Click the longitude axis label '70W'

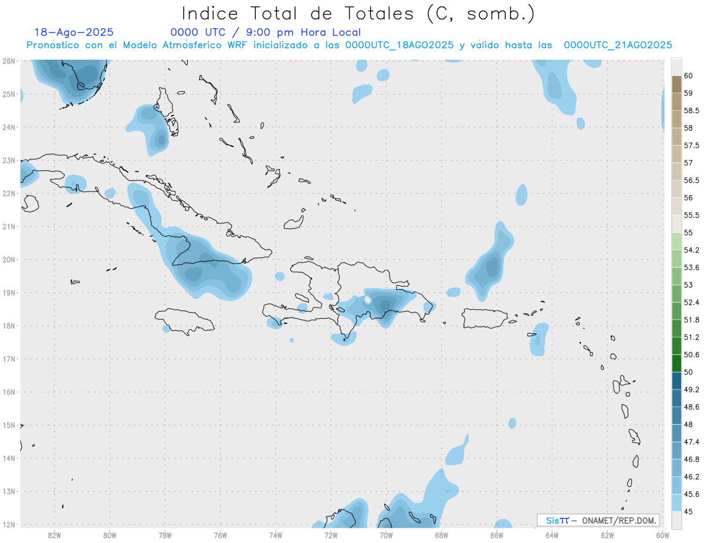pyautogui.click(x=386, y=535)
